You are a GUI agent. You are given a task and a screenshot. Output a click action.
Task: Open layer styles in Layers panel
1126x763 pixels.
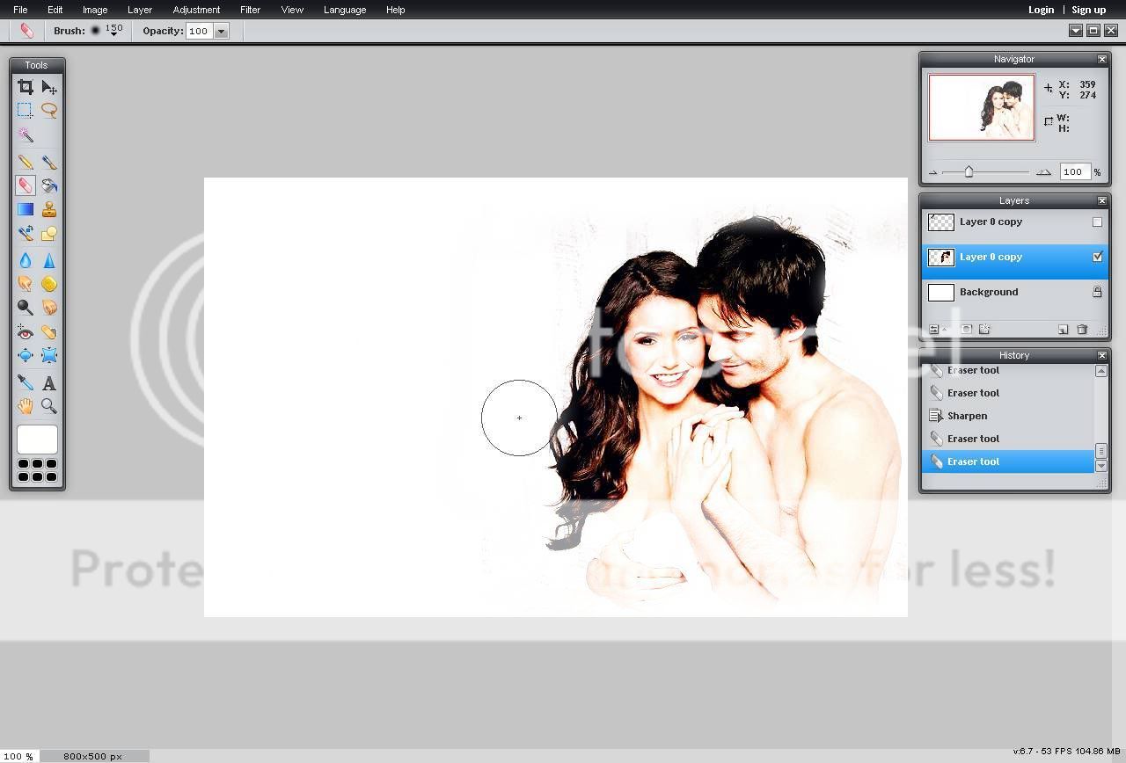pos(984,330)
